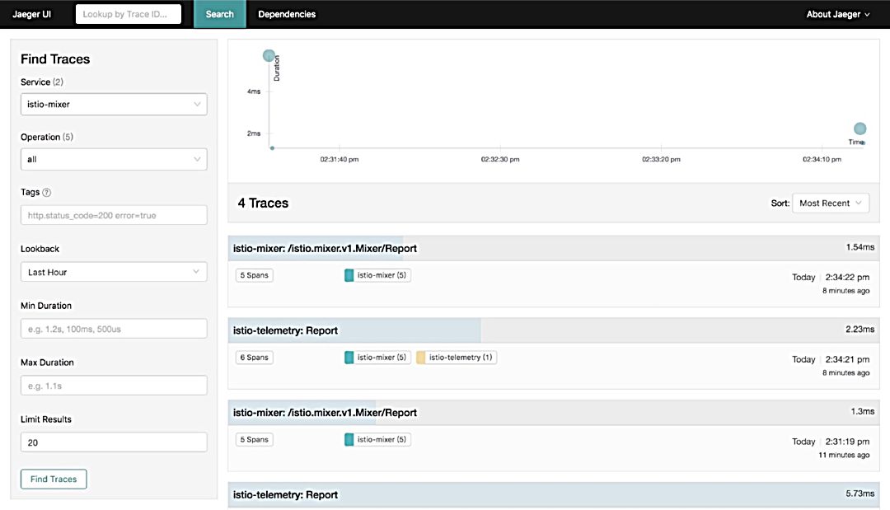Image resolution: width=890 pixels, height=510 pixels.
Task: Click the Jaeger UI logo link
Action: pos(32,14)
